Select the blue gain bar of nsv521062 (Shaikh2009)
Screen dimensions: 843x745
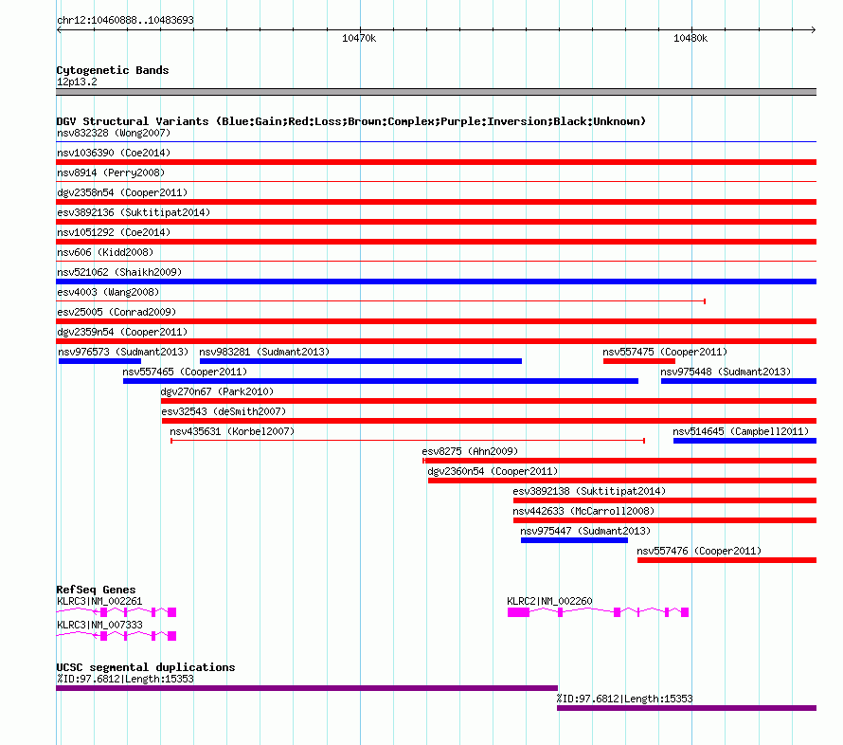coord(436,282)
